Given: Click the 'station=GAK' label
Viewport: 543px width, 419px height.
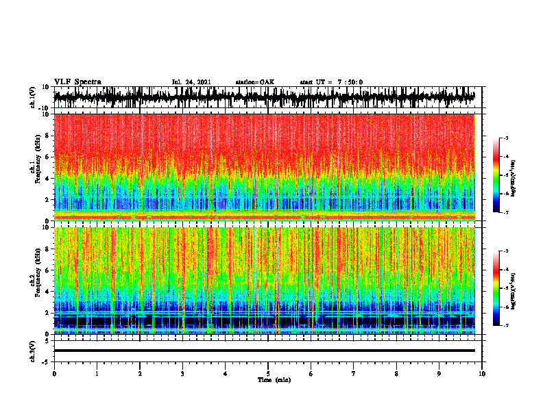Looking at the screenshot, I should (255, 82).
